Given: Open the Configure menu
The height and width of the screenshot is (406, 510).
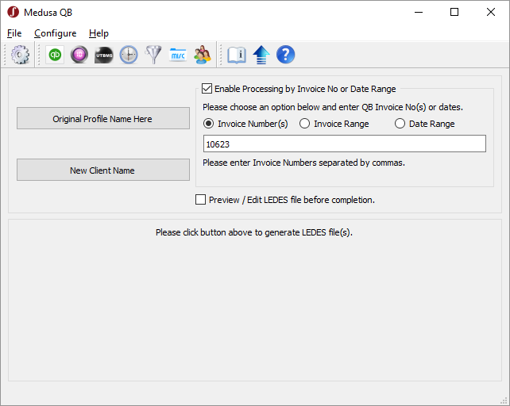Looking at the screenshot, I should [56, 33].
